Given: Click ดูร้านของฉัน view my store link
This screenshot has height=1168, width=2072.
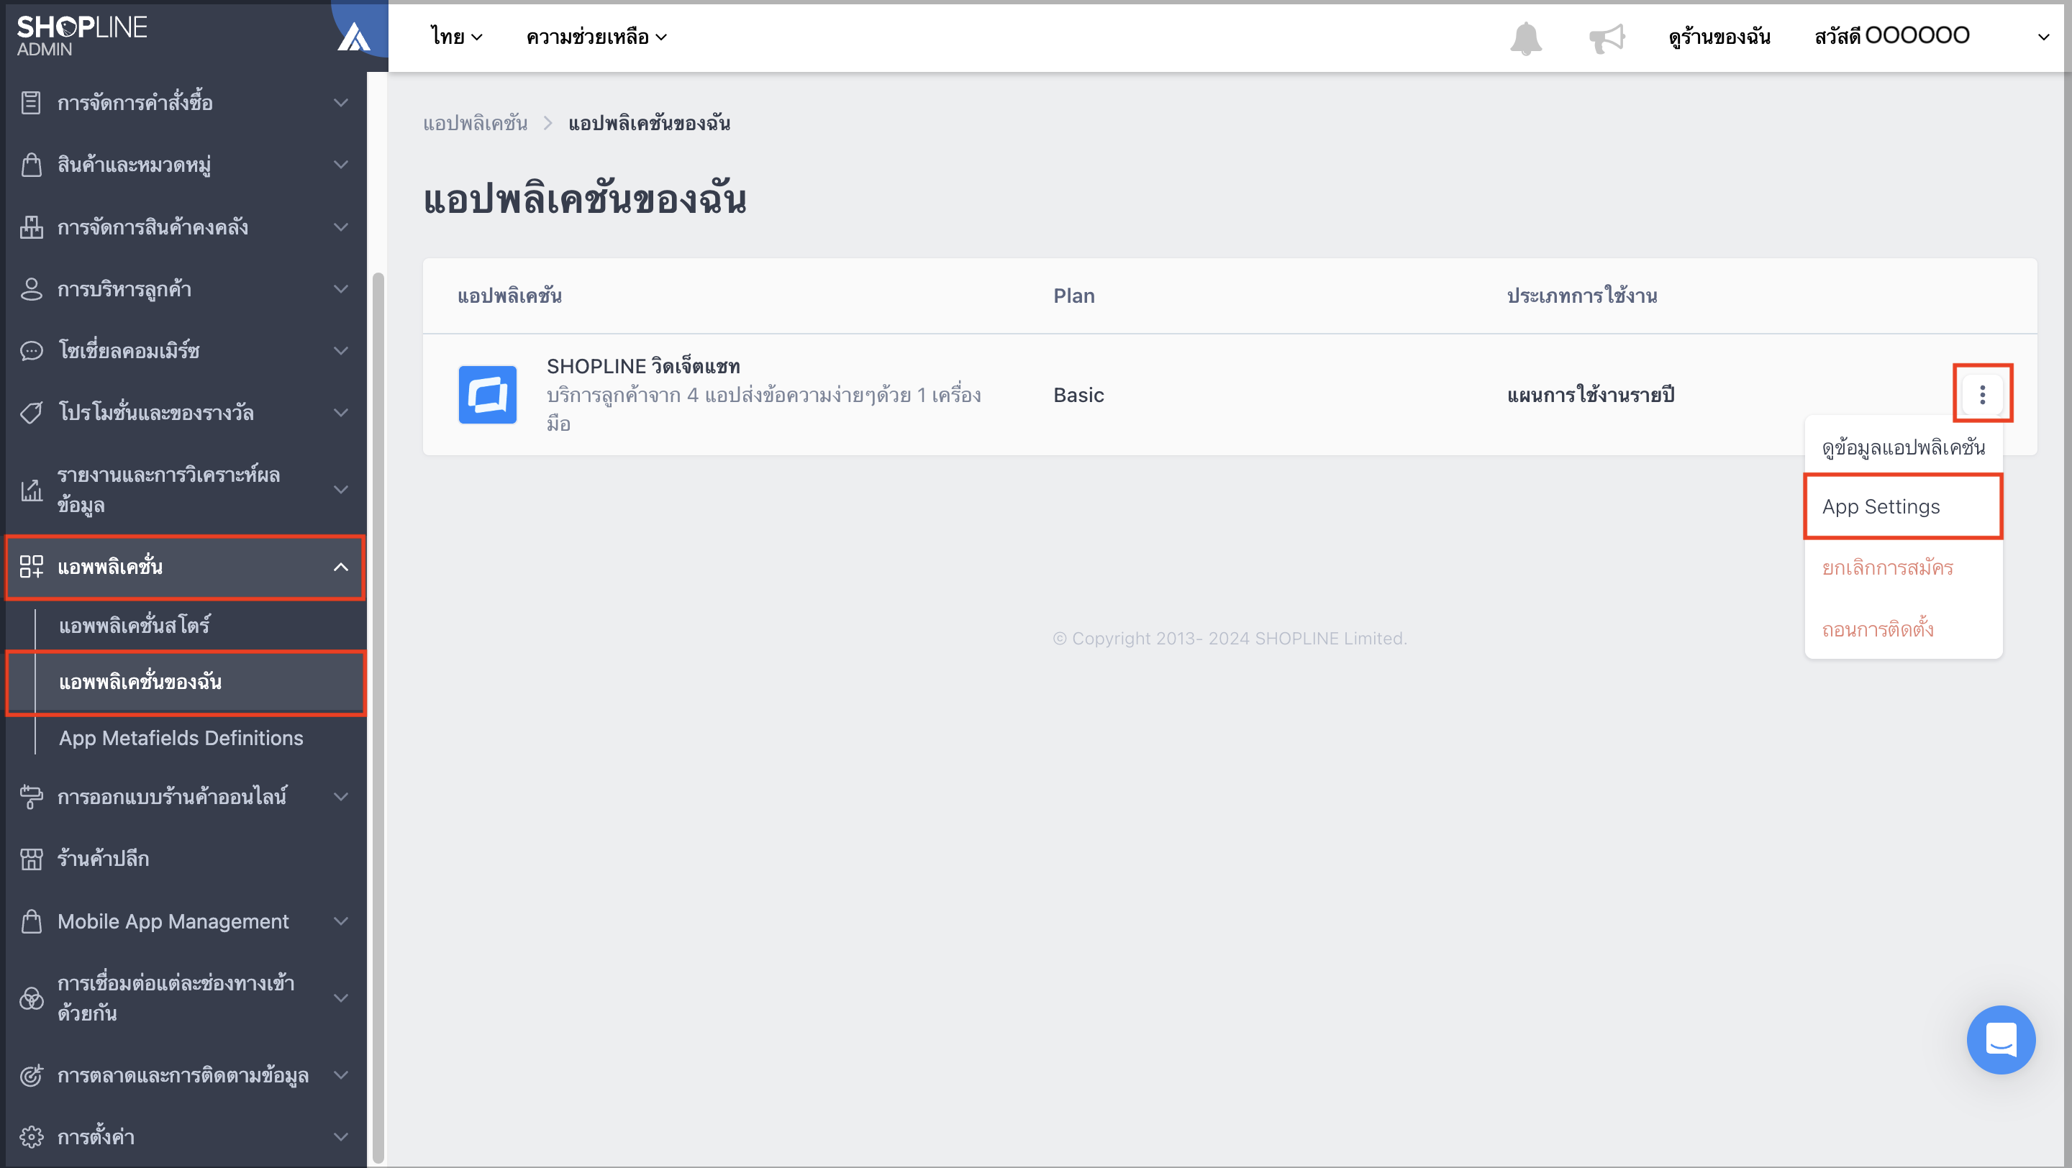Looking at the screenshot, I should point(1719,37).
